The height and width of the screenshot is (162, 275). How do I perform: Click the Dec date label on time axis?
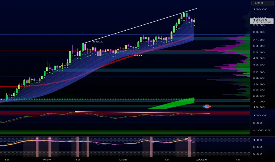click(x=123, y=160)
